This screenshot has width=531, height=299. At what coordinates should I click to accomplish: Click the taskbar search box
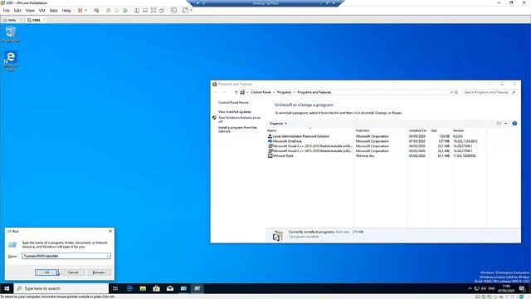(x=61, y=288)
